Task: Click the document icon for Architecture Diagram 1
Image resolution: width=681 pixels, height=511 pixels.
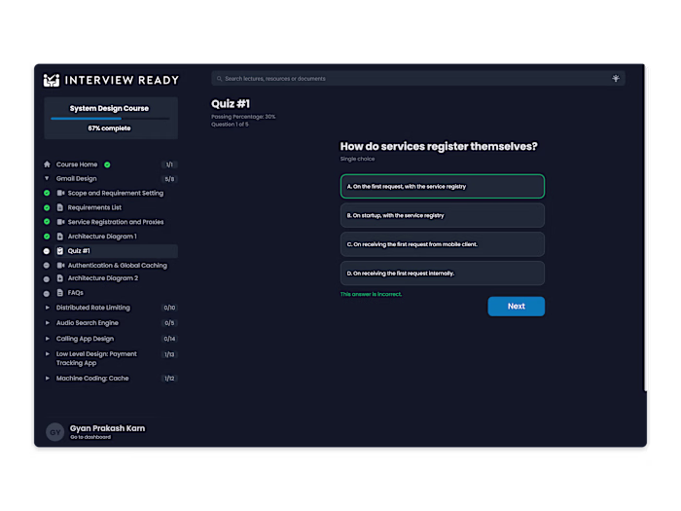Action: point(60,237)
